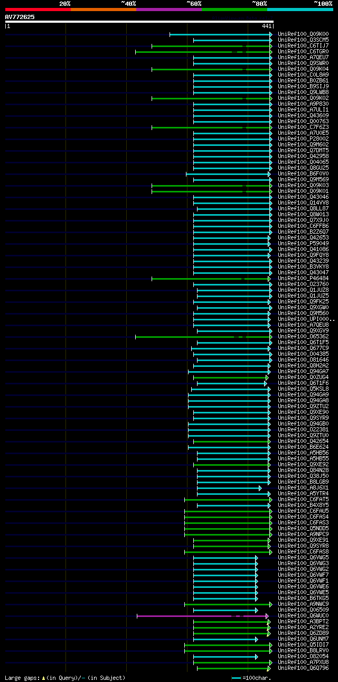Select the UniRef100_Q04065 label

click(x=303, y=162)
